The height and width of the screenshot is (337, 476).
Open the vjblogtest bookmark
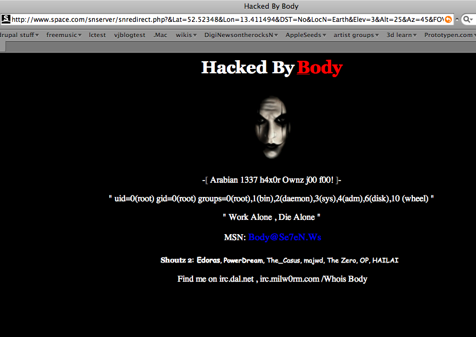point(129,35)
